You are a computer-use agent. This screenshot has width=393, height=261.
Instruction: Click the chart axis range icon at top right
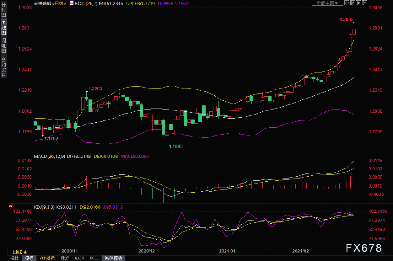tap(353, 3)
